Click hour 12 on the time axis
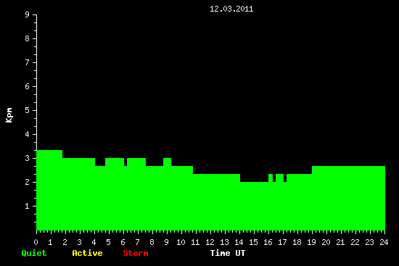Screen dimensions: 399x266 [210, 242]
